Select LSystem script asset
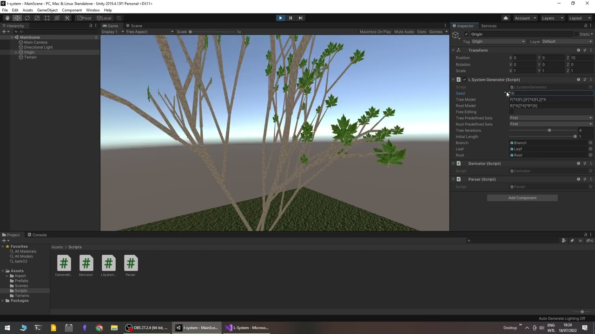 108,266
